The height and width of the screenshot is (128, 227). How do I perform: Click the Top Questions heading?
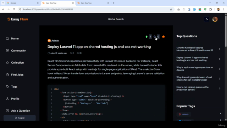pyautogui.click(x=187, y=36)
